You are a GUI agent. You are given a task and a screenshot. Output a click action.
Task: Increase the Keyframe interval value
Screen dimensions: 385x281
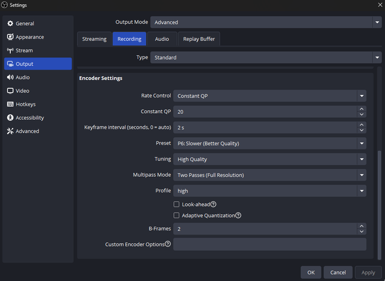coord(362,125)
